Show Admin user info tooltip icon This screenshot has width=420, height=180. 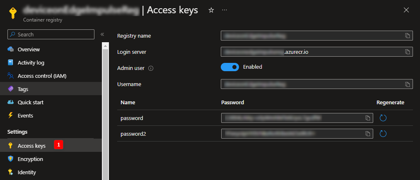[x=151, y=68]
